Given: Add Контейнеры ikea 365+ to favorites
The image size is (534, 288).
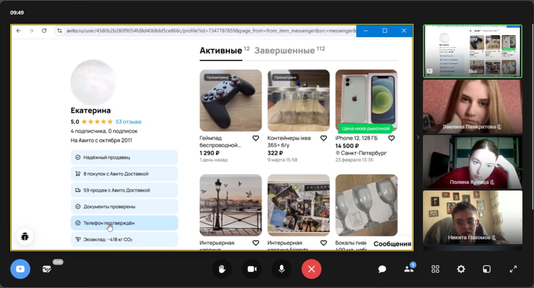Looking at the screenshot, I should (323, 138).
